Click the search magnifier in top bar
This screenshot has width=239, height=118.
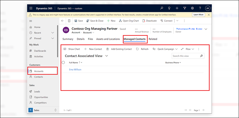coord(161,8)
